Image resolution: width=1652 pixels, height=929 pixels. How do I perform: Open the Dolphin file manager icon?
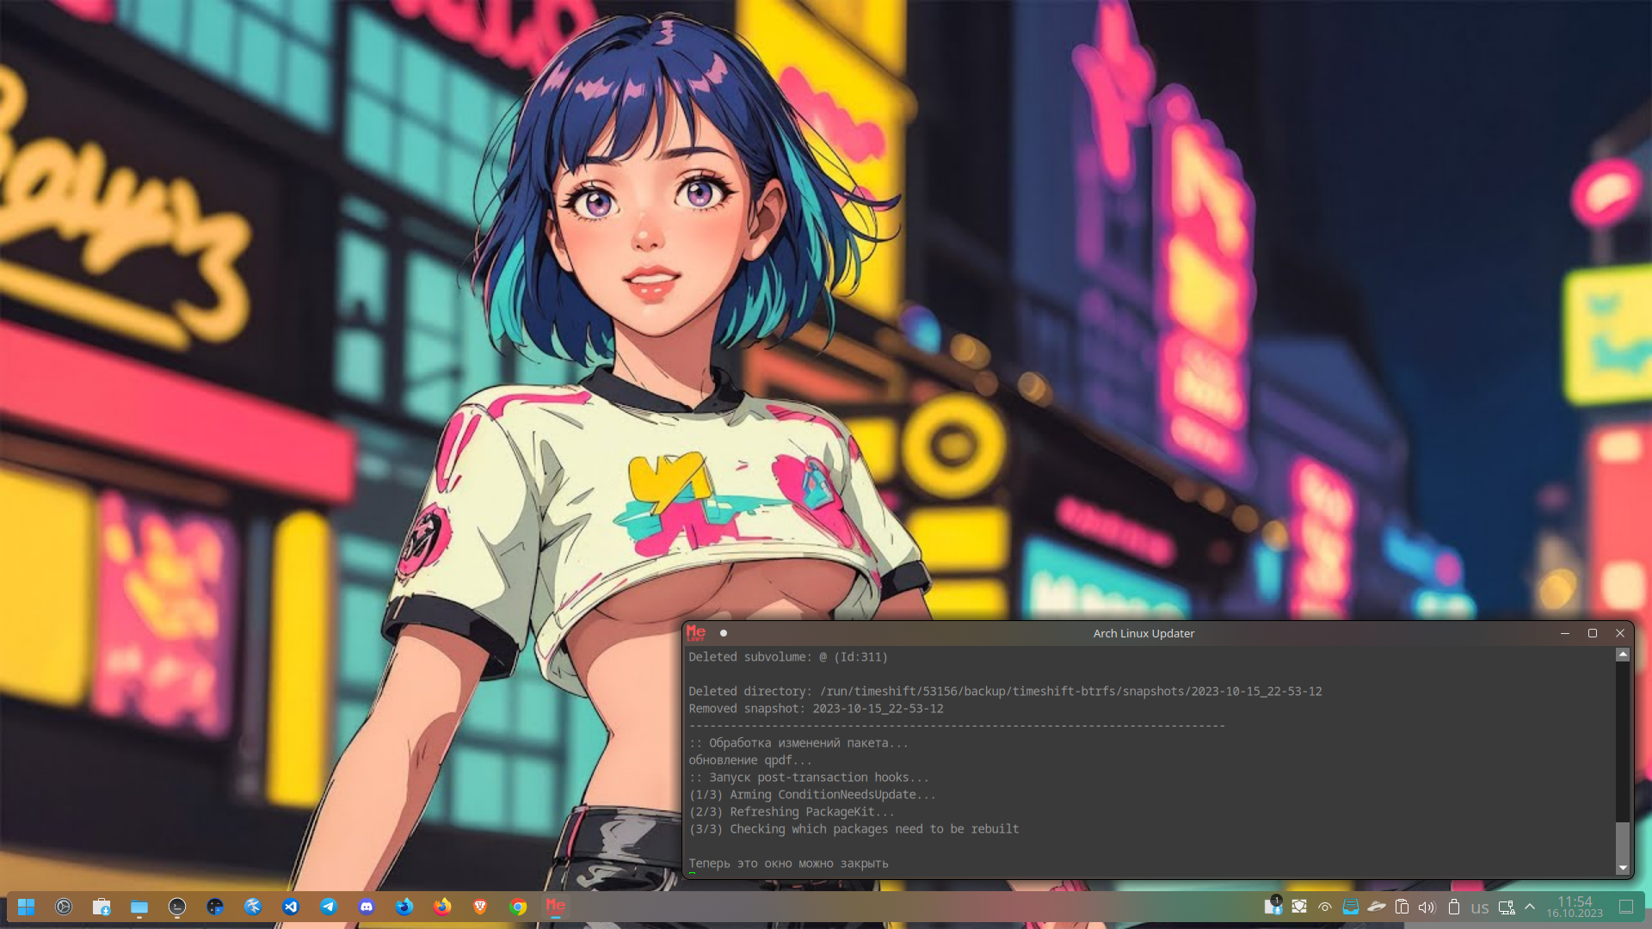tap(139, 907)
